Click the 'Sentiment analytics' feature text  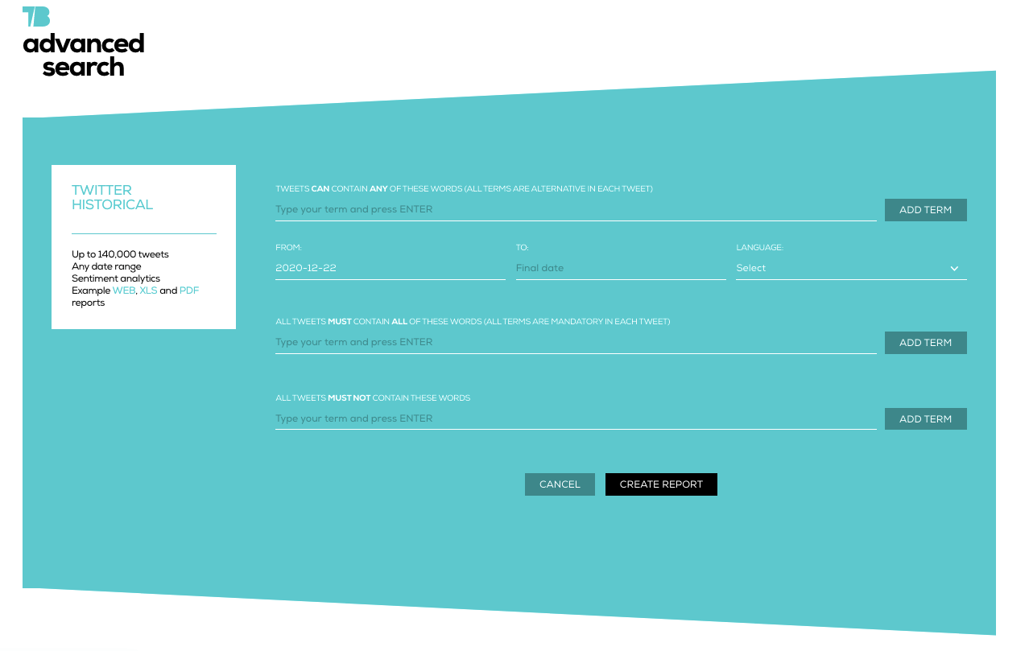[x=116, y=278]
